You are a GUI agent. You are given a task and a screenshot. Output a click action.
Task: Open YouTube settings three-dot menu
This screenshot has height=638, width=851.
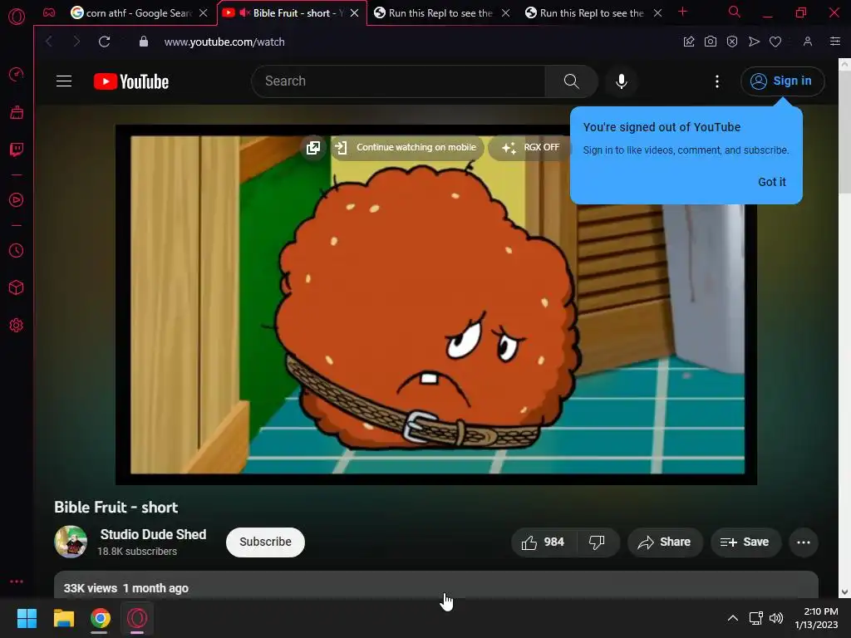(x=717, y=81)
